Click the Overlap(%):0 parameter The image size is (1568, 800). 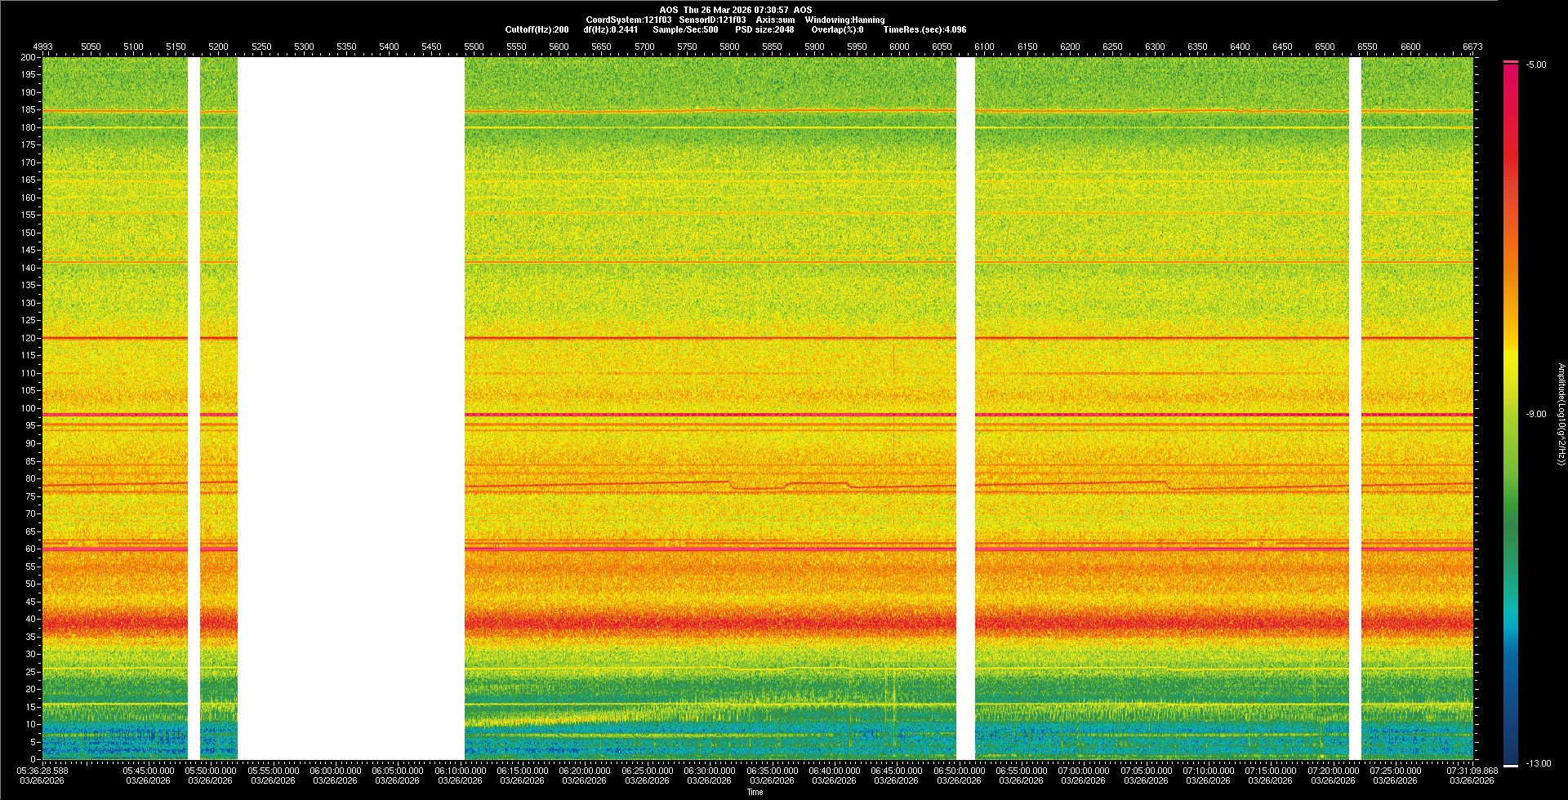click(x=837, y=29)
